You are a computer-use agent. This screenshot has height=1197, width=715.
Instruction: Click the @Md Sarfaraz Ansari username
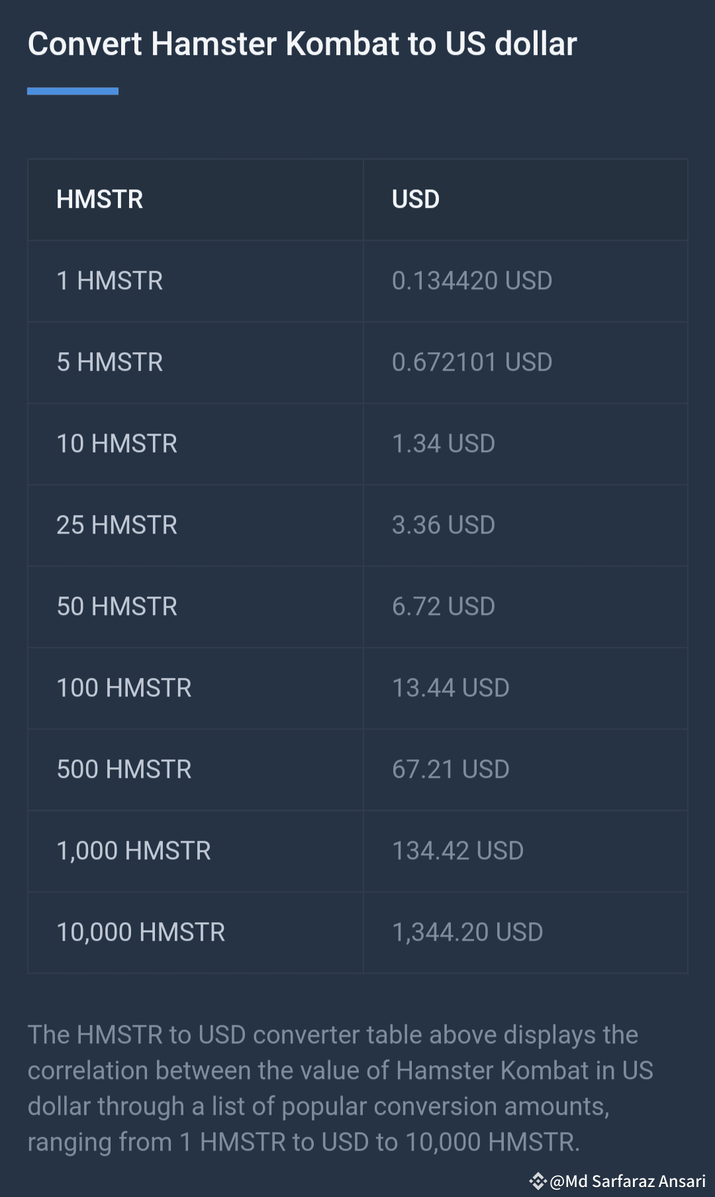coord(628,1181)
